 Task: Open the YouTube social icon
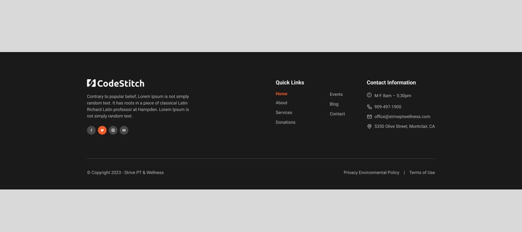pos(124,130)
